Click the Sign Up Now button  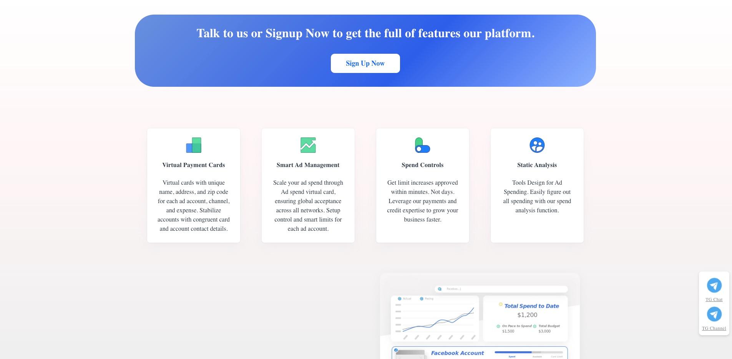coord(365,63)
